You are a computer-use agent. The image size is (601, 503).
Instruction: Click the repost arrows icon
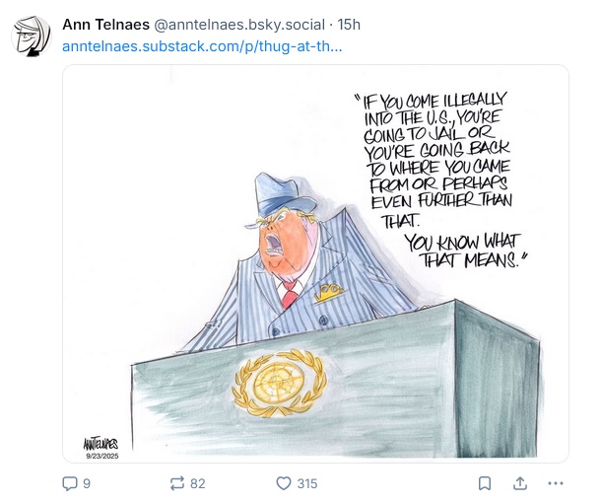[177, 483]
